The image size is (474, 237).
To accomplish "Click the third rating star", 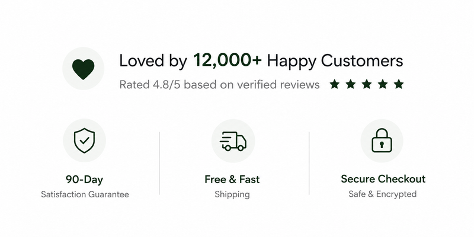I will click(367, 84).
